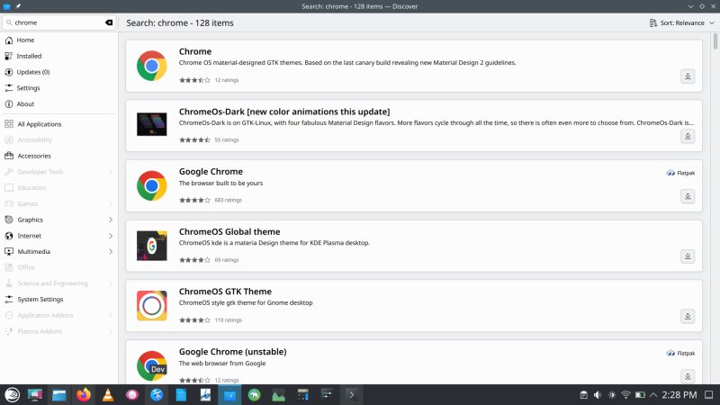
Task: Install ChromeOS Global theme with download icon
Action: [688, 256]
